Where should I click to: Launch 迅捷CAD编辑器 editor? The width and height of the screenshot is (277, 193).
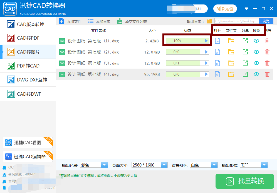tap(28, 156)
